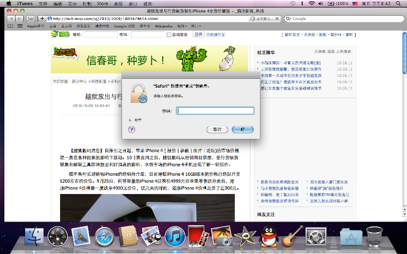
Task: Click the Cancel button in keychain dialog
Action: [x=217, y=129]
